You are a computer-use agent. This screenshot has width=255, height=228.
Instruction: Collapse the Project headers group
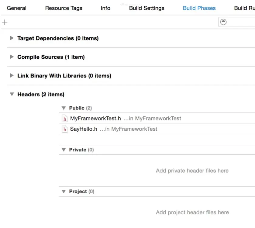(x=64, y=192)
